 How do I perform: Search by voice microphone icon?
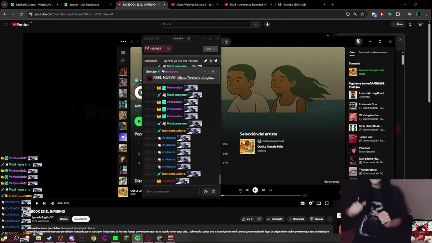click(267, 24)
